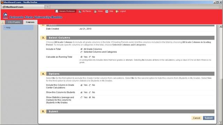Open new tab button beside Blackboard Learn tab
Image resolution: width=223 pixels, height=125 pixels.
[47, 7]
